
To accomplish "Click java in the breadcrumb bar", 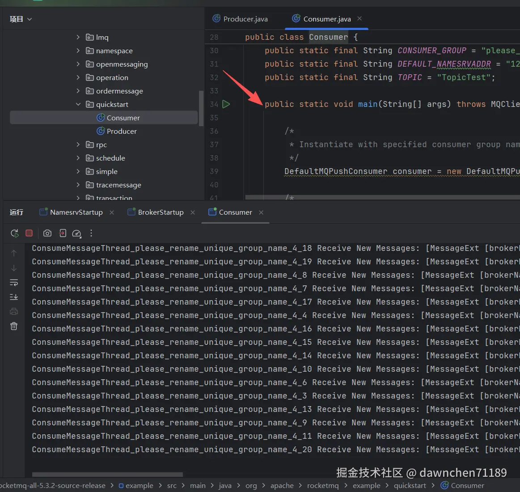I will pyautogui.click(x=225, y=486).
